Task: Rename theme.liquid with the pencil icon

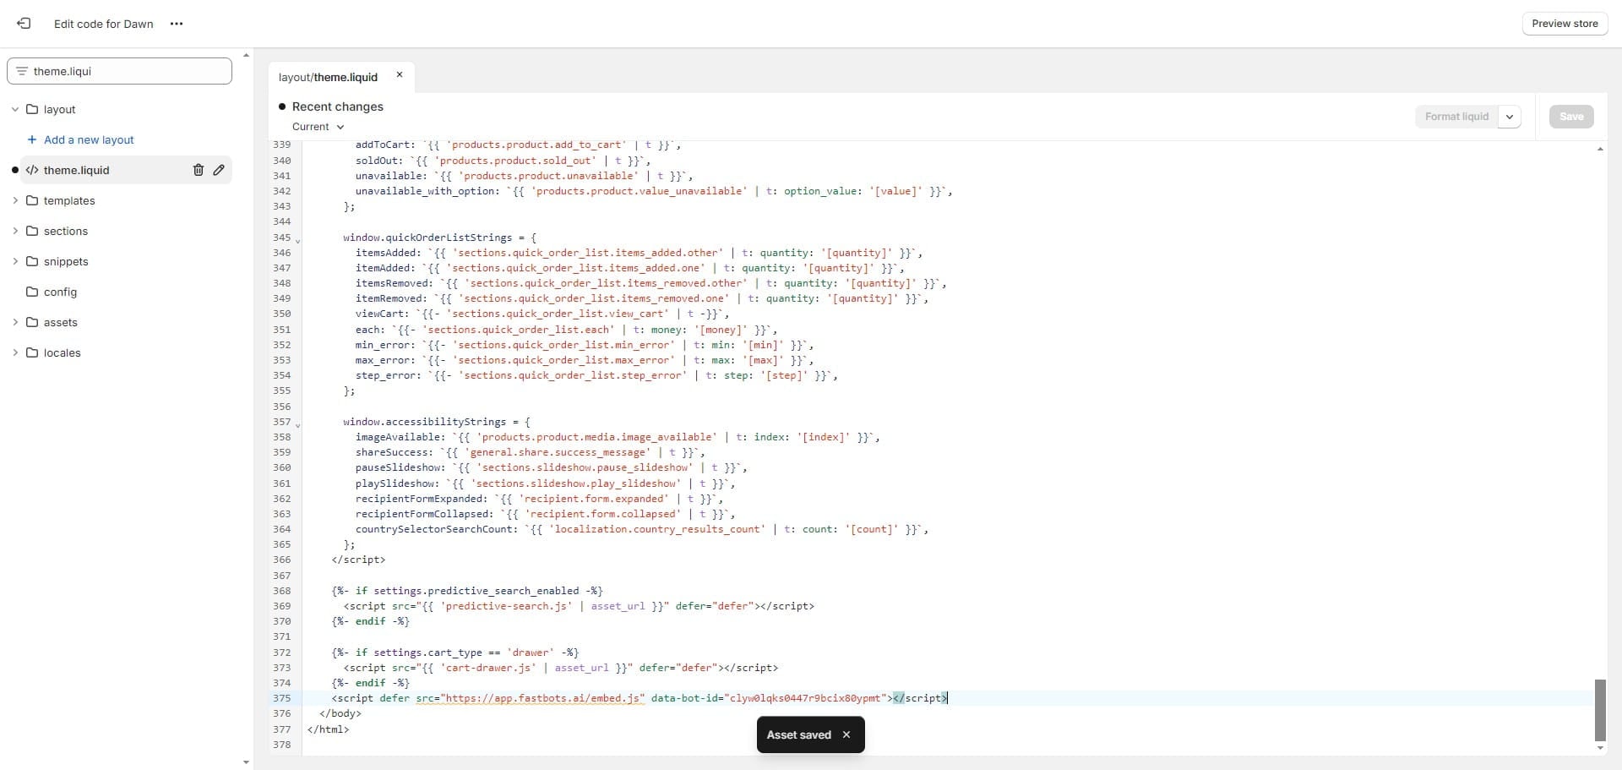Action: [x=219, y=170]
